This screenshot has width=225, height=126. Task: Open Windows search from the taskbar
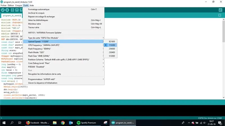pos(12,123)
